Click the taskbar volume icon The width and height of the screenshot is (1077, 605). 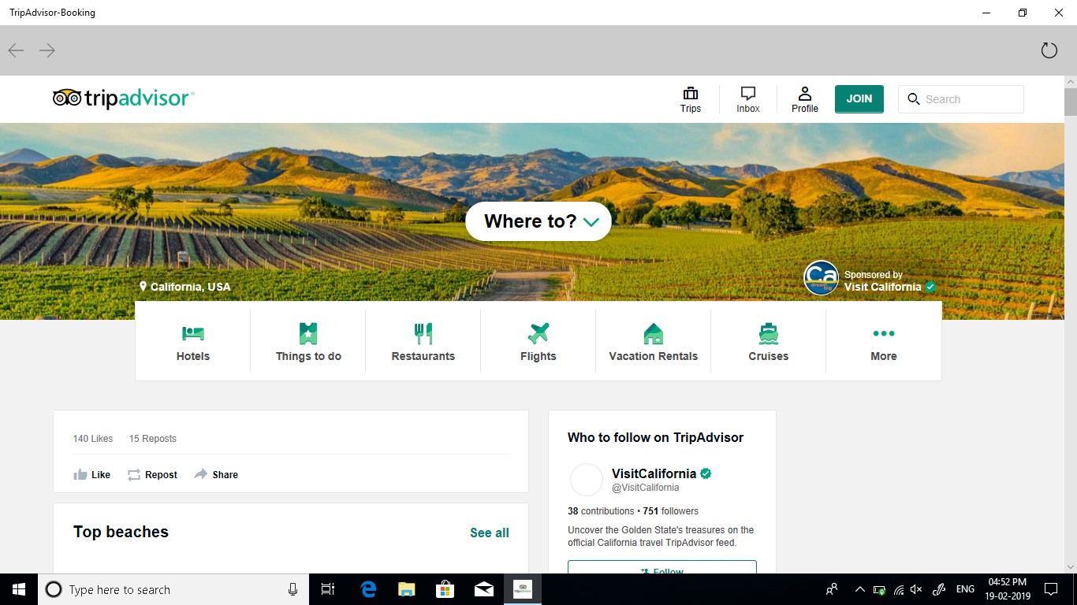click(x=916, y=589)
